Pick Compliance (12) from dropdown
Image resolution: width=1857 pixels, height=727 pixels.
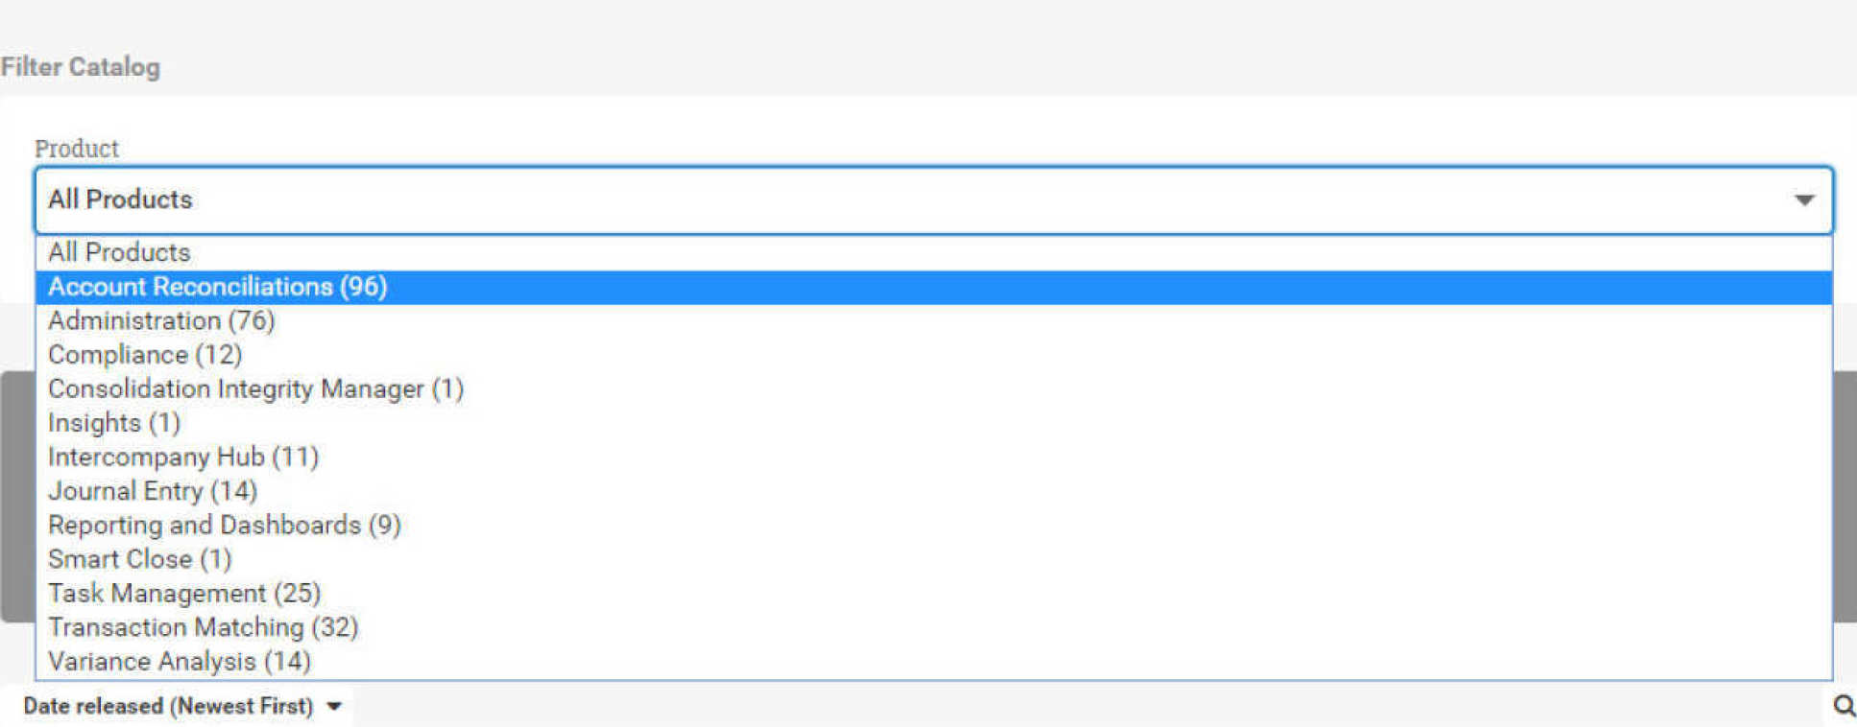[145, 355]
